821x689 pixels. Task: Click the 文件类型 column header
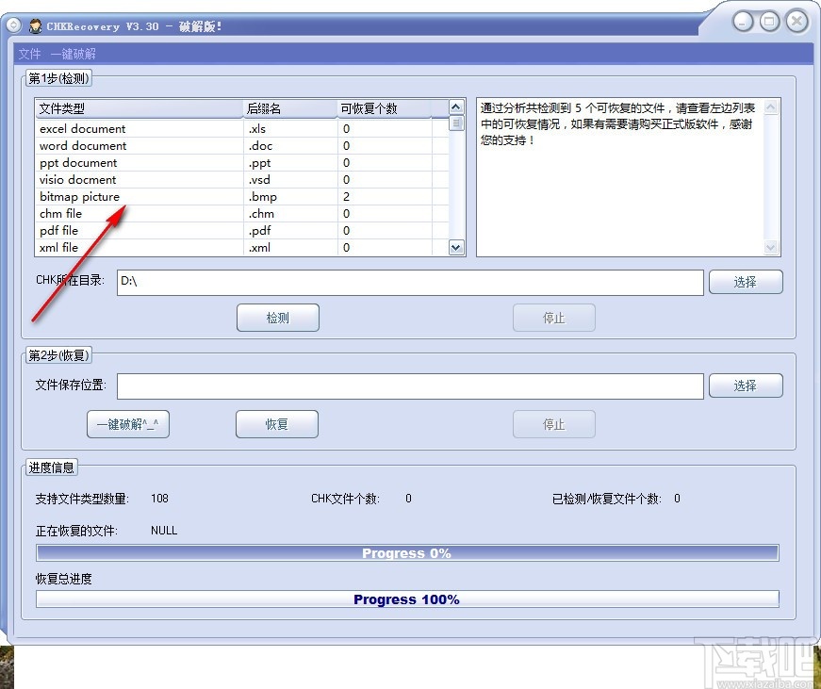tap(140, 108)
